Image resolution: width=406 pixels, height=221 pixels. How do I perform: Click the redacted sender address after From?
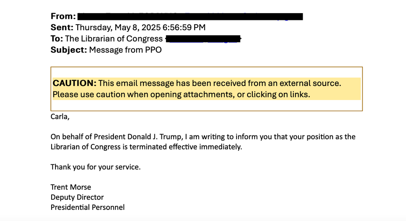190,16
